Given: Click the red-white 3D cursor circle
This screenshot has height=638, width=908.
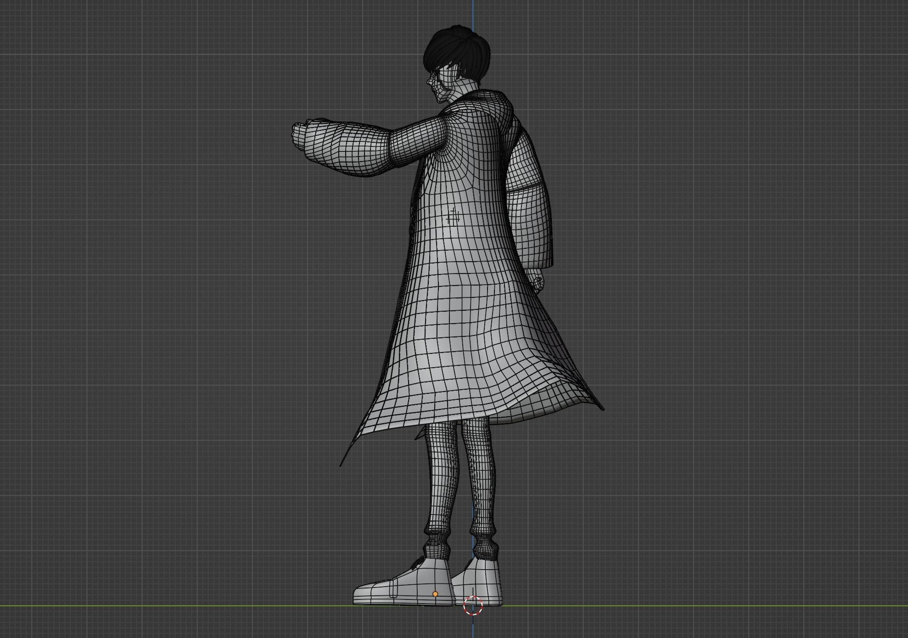Looking at the screenshot, I should 473,605.
